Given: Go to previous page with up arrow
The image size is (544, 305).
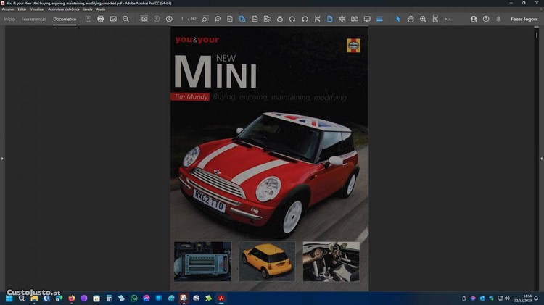Looking at the screenshot, I should coord(157,19).
